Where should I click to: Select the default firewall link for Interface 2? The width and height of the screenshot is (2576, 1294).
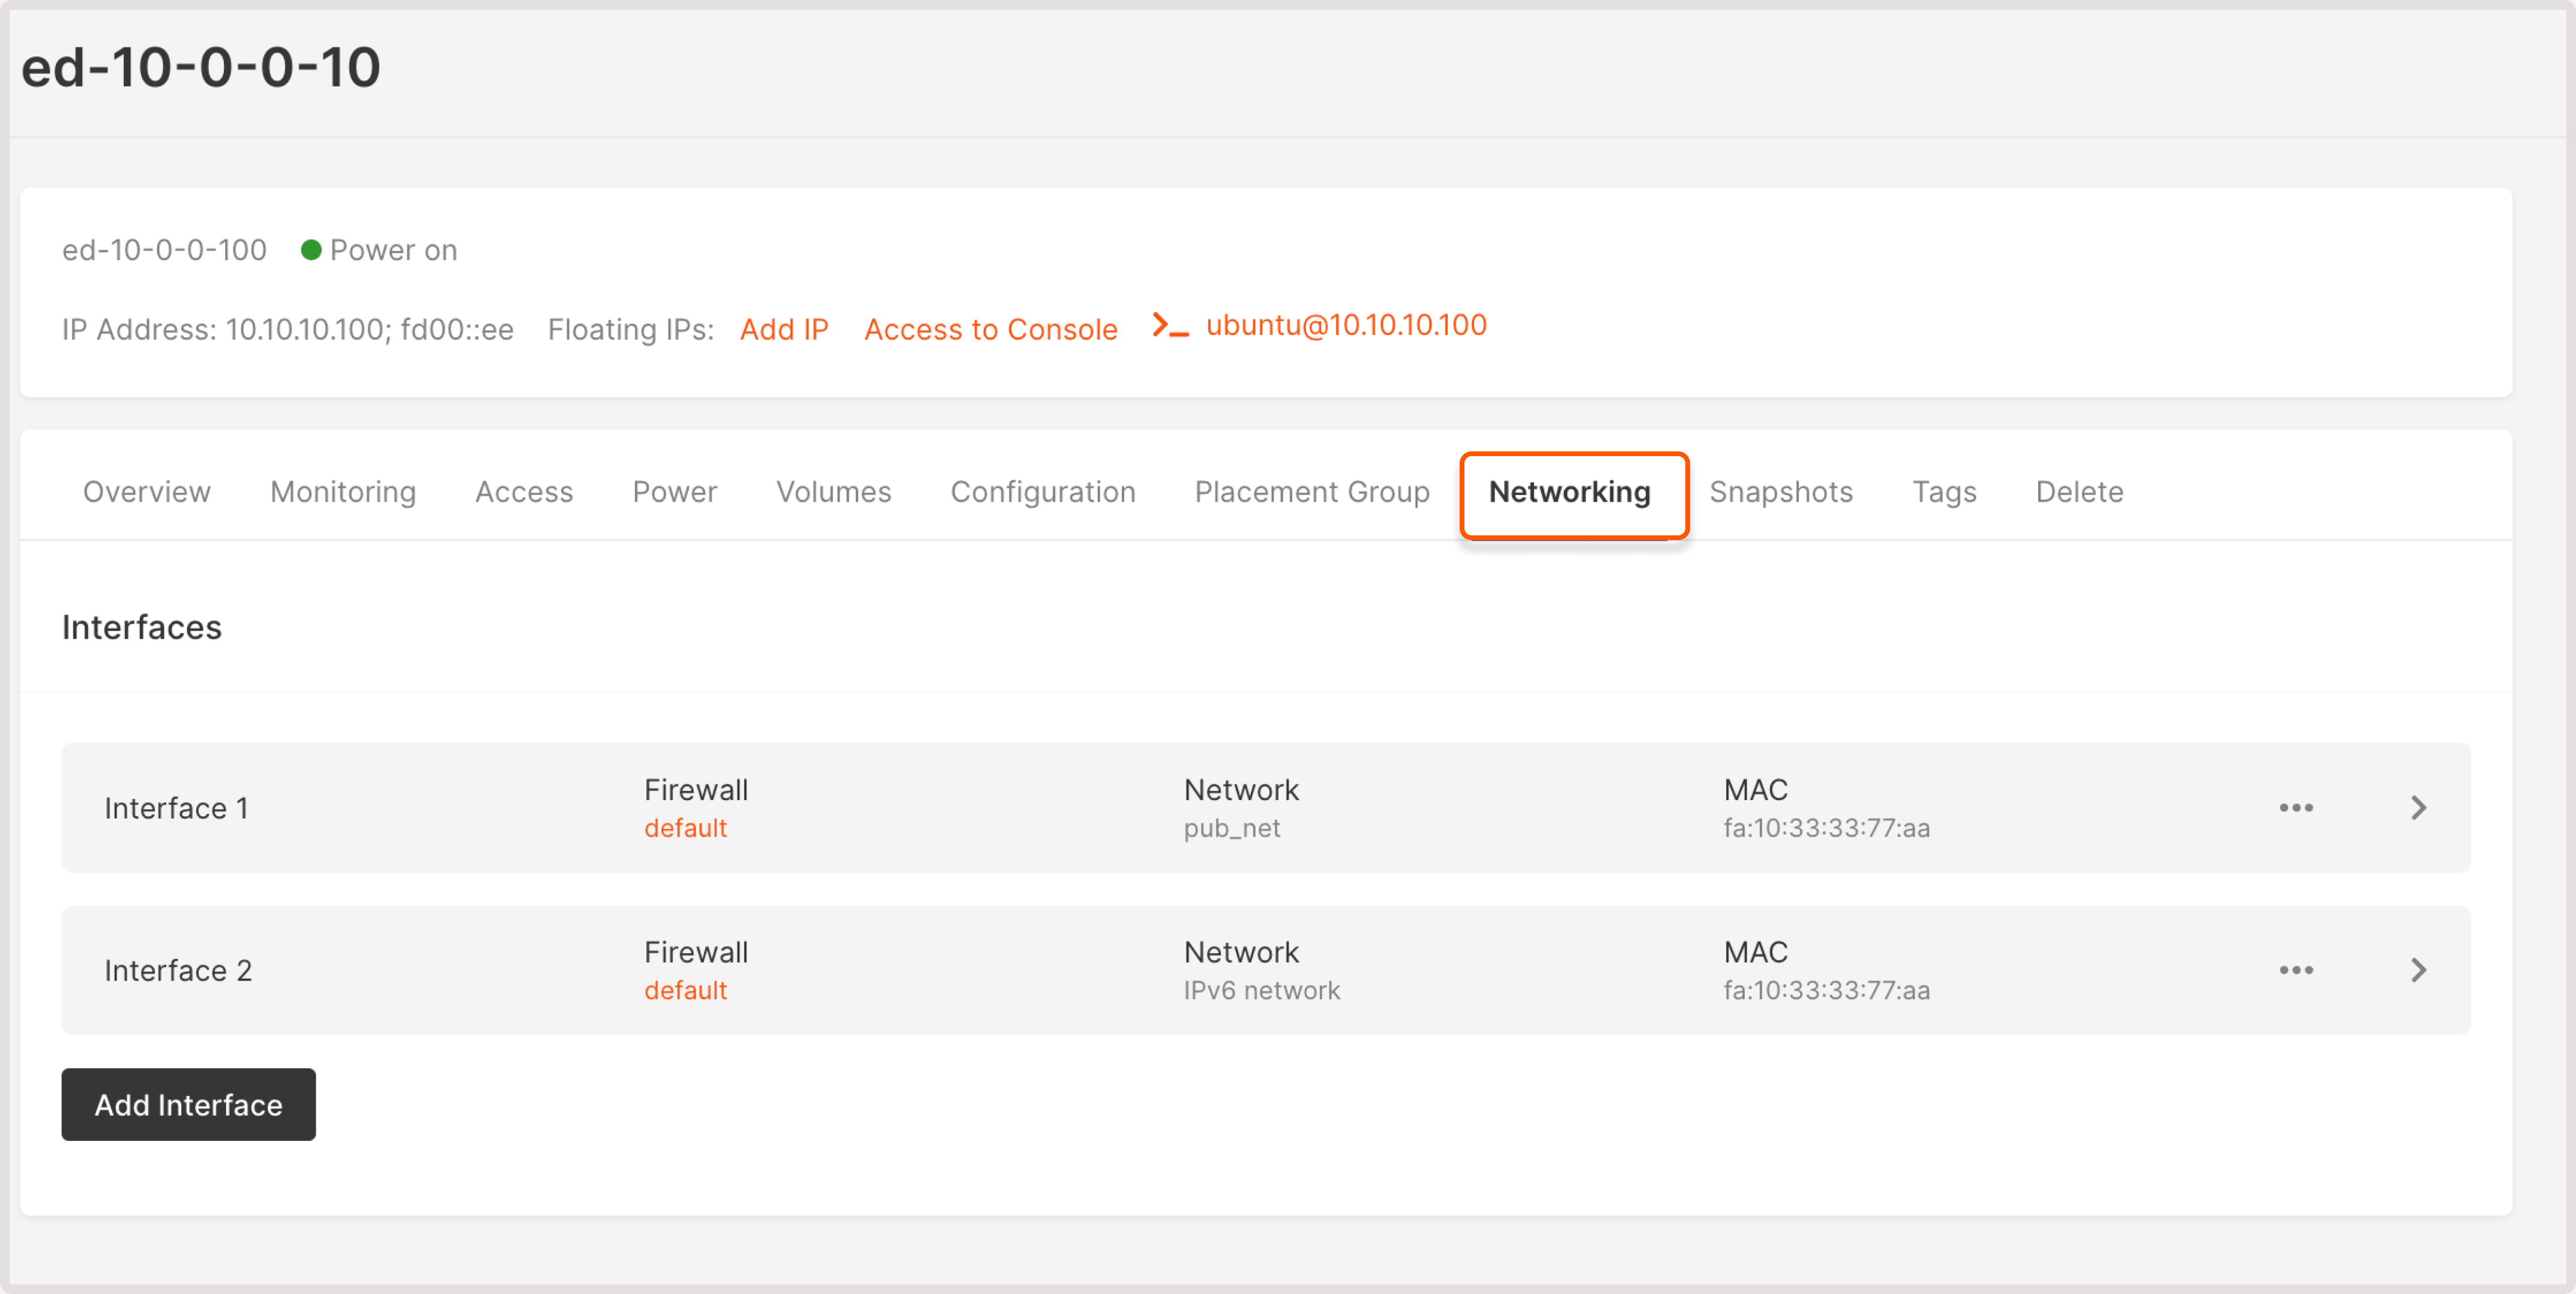pos(686,990)
